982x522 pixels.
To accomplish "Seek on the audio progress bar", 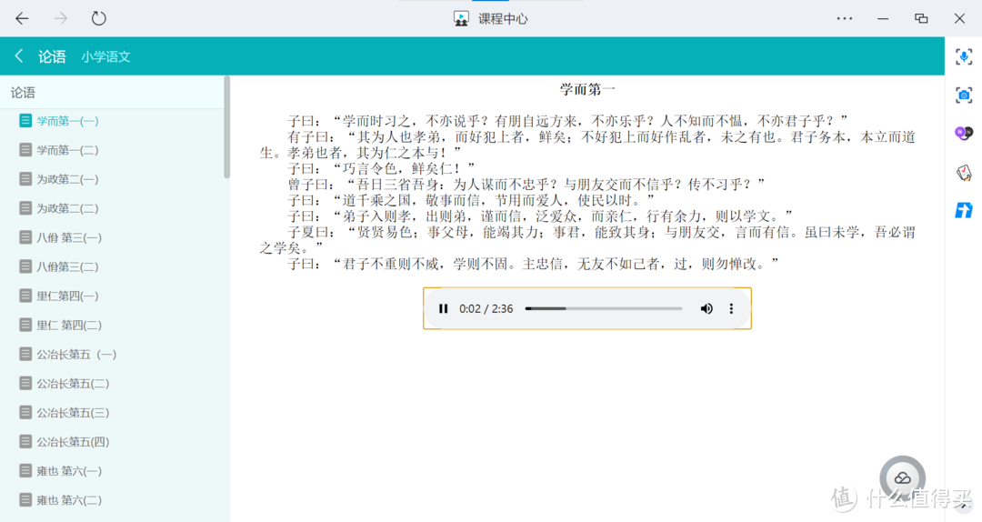I will tap(604, 308).
